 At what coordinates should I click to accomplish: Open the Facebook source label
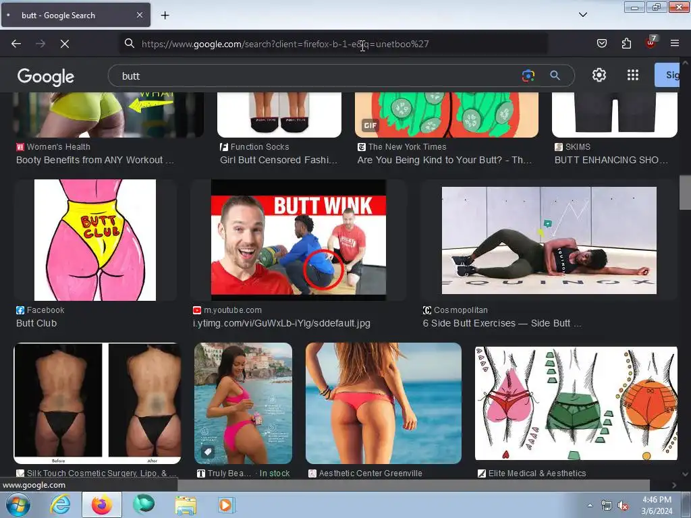point(40,310)
